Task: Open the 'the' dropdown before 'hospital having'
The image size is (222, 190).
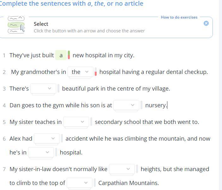Action: [81, 72]
